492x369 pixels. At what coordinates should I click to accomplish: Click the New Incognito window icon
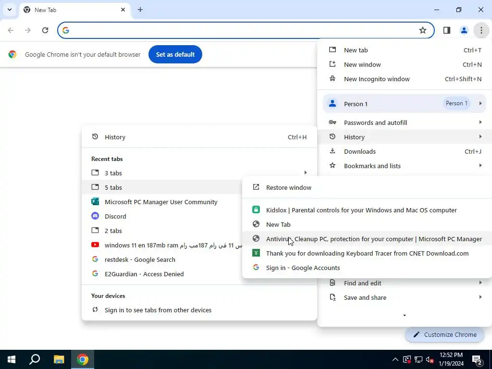click(x=332, y=78)
